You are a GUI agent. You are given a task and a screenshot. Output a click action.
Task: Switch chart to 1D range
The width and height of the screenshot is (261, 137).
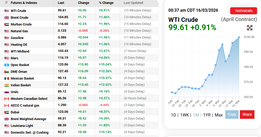[x=174, y=115]
